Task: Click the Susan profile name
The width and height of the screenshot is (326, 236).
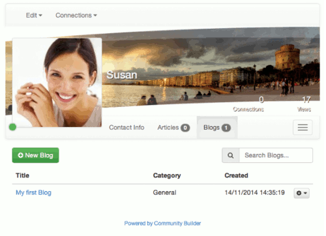Action: click(122, 75)
